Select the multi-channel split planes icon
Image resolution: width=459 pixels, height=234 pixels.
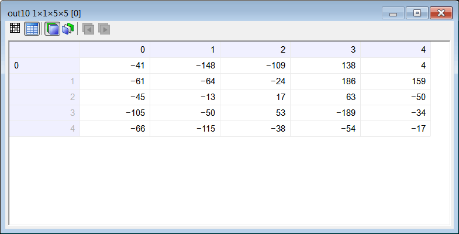click(68, 29)
